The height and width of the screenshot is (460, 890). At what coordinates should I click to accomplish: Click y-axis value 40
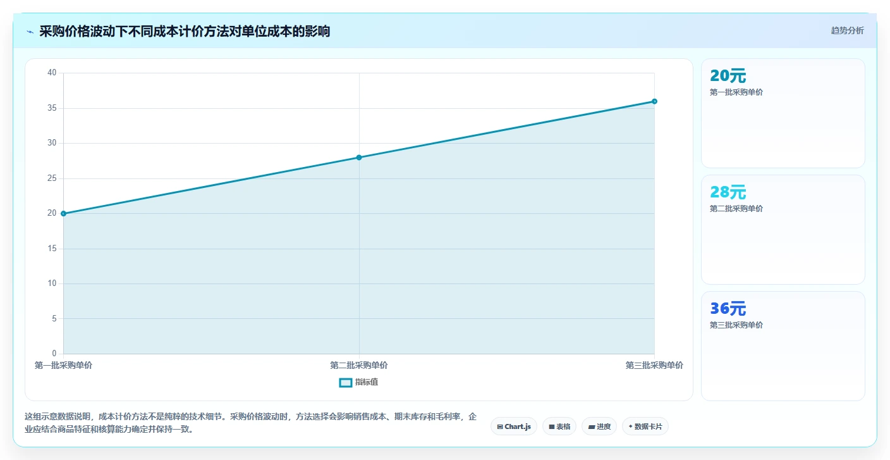coord(52,73)
